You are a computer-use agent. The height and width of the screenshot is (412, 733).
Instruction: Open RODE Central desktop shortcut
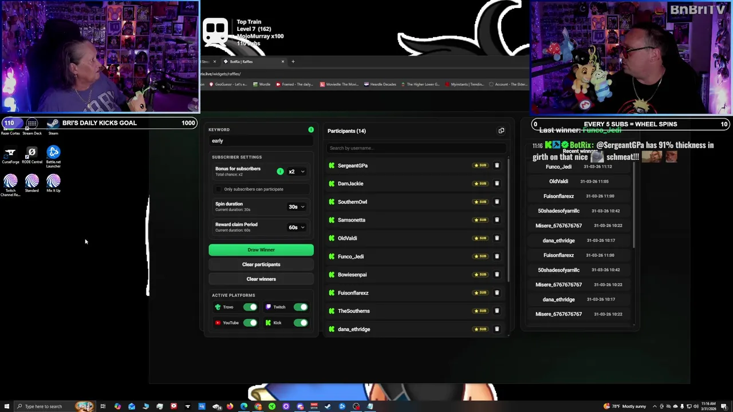coord(32,155)
